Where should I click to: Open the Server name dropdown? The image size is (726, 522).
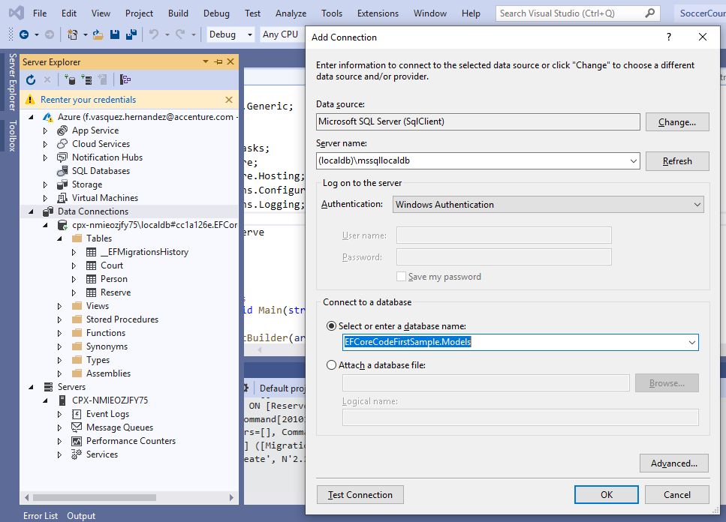(x=633, y=161)
